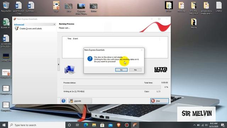This screenshot has height=128, width=227.
Task: Close the Nero Express Essentials dialog
Action: pos(142,50)
